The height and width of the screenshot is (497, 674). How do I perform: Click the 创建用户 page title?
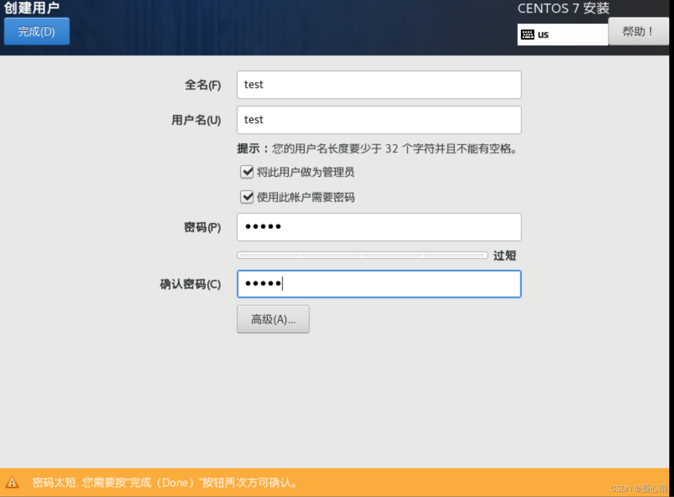[x=32, y=8]
